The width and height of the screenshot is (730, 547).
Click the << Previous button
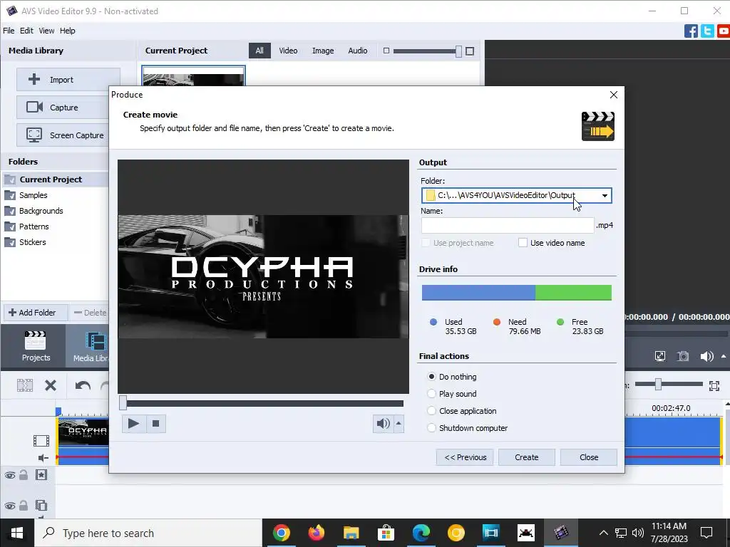[465, 457]
